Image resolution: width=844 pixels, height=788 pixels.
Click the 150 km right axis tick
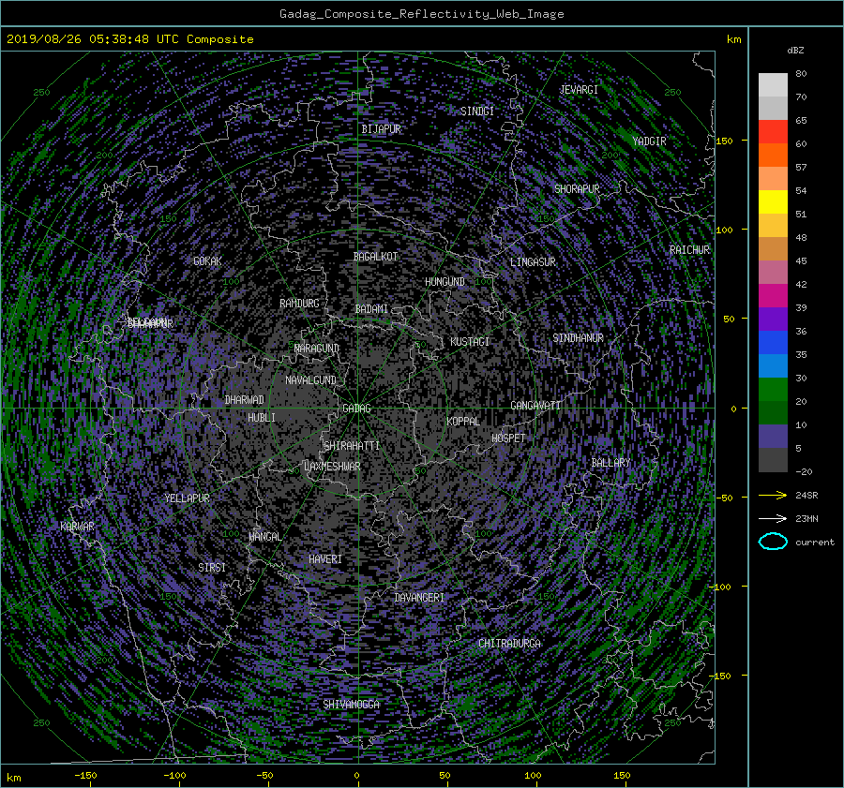[x=724, y=141]
